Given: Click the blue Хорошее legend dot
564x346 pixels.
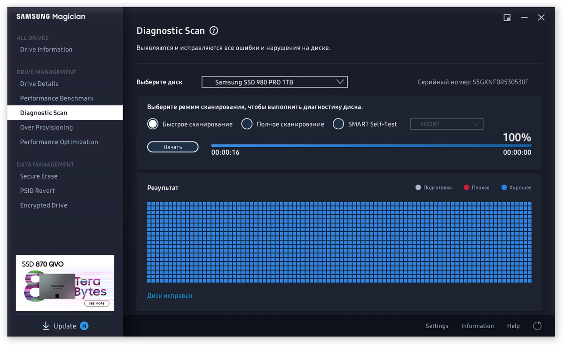Looking at the screenshot, I should pos(504,188).
